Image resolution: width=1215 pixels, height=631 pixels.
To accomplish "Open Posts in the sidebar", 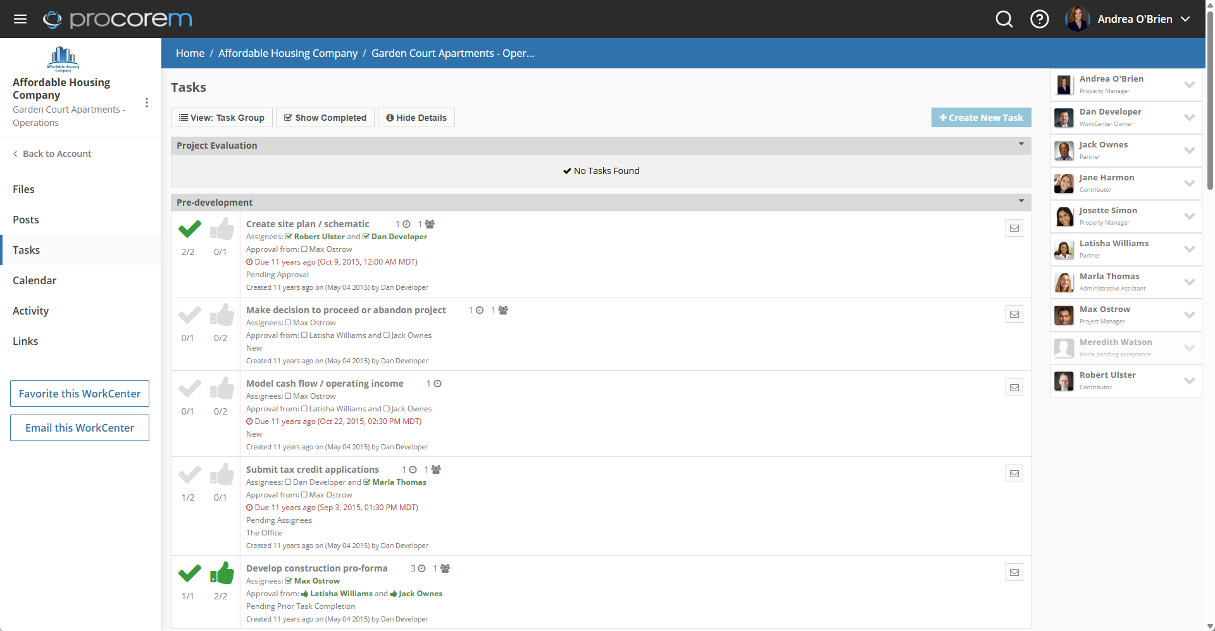I will (80, 220).
